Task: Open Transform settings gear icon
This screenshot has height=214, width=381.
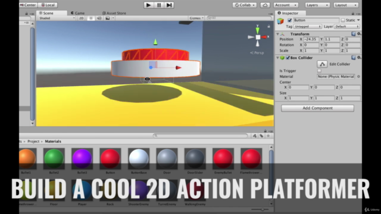Action: (359, 34)
